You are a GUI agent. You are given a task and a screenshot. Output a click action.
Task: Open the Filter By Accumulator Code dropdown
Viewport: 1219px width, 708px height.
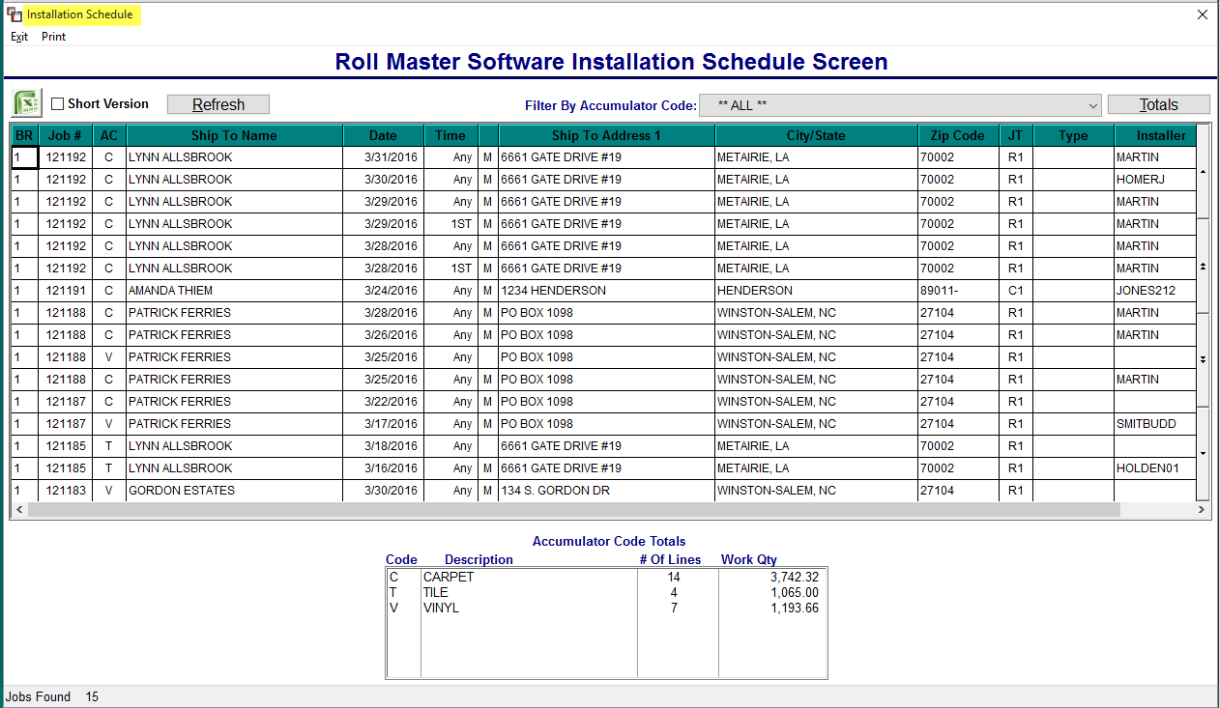click(898, 105)
